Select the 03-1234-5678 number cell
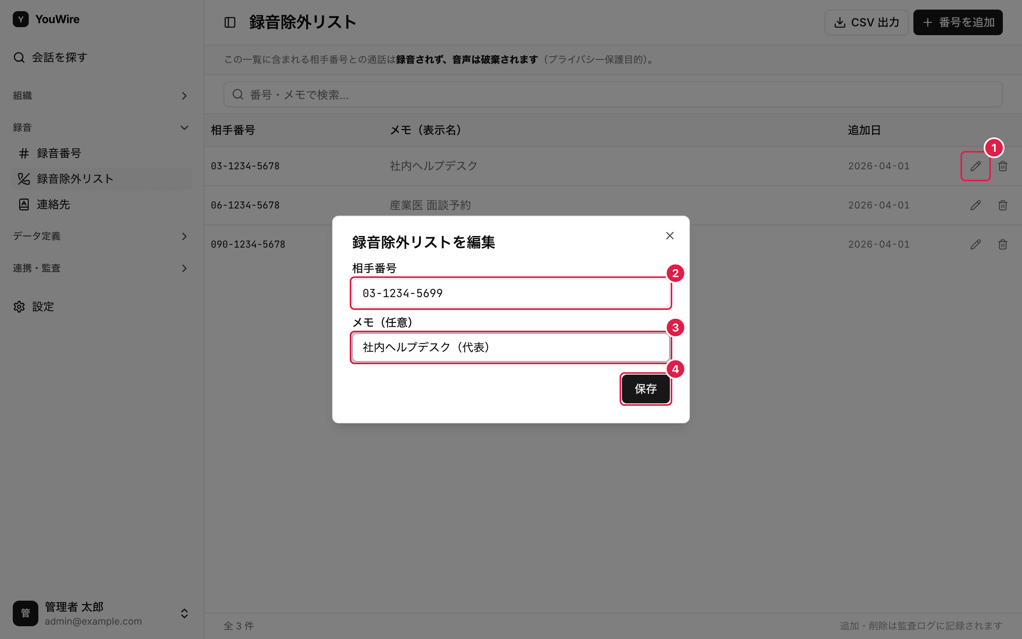The width and height of the screenshot is (1022, 639). (246, 166)
